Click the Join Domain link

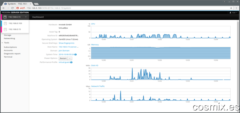[64, 51]
